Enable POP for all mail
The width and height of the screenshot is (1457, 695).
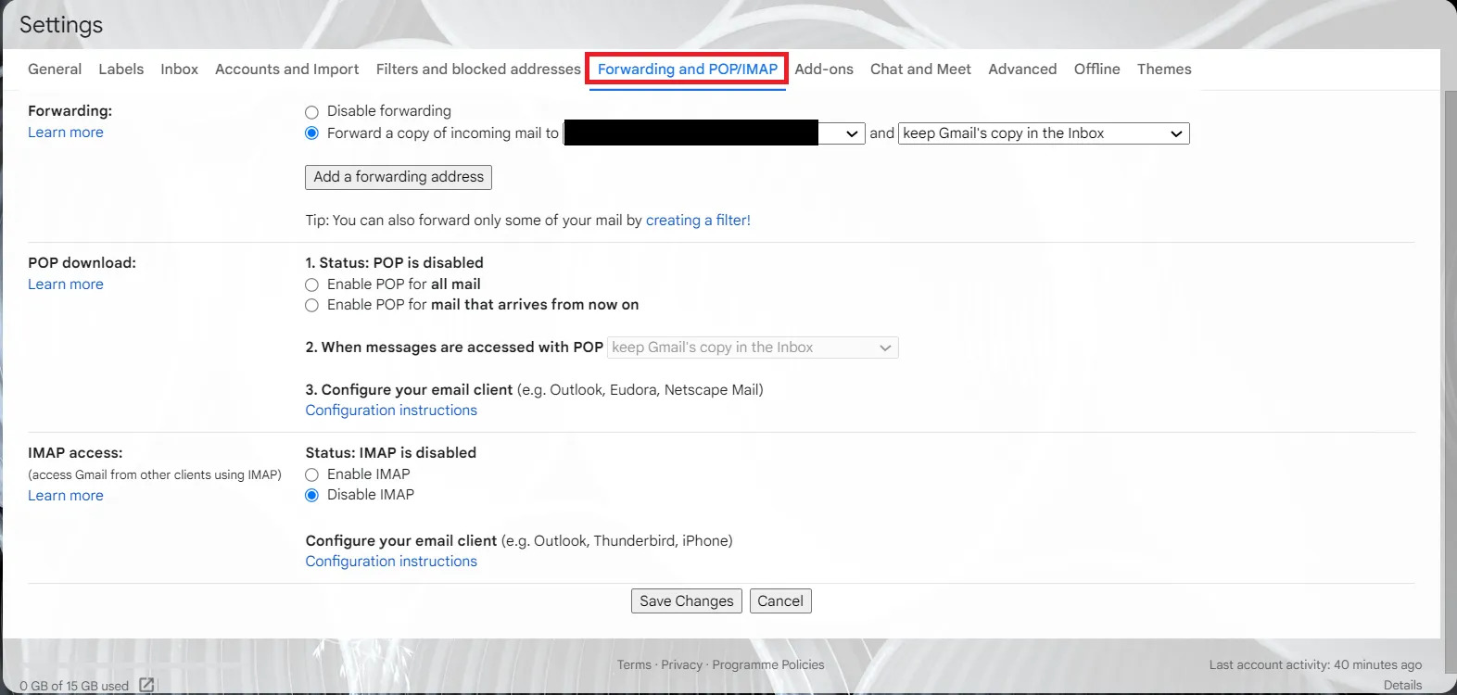coord(311,285)
